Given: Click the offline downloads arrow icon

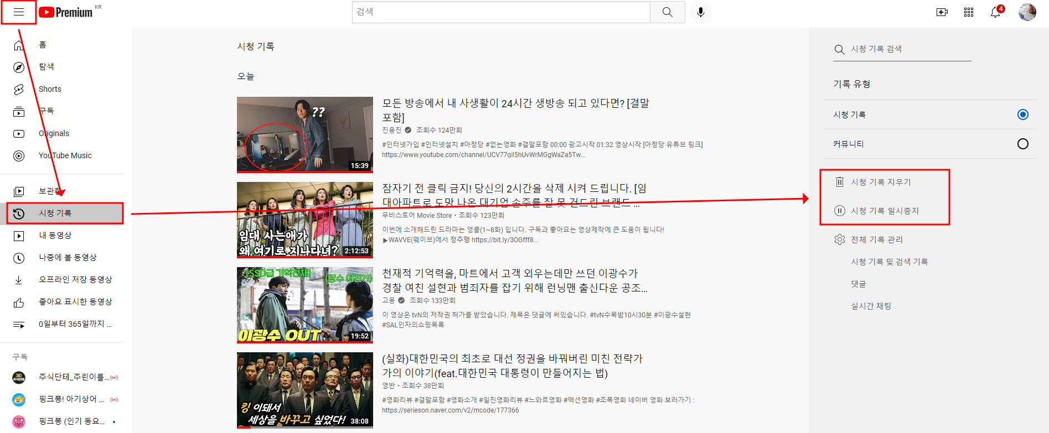Looking at the screenshot, I should pyautogui.click(x=19, y=280).
